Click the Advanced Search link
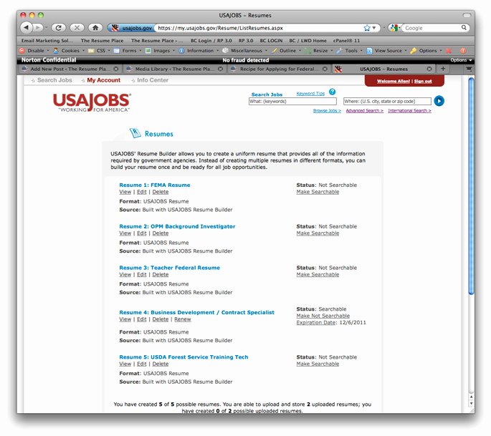This screenshot has width=491, height=436. [x=365, y=110]
